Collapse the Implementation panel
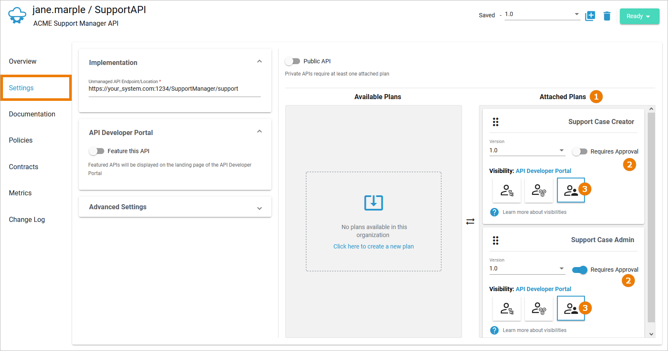The height and width of the screenshot is (351, 668). point(259,62)
